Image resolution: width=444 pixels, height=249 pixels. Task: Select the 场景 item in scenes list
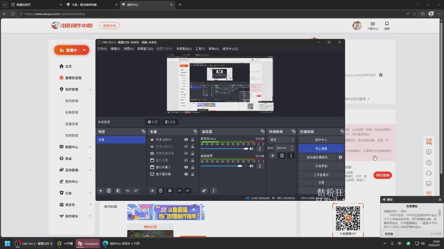click(121, 140)
